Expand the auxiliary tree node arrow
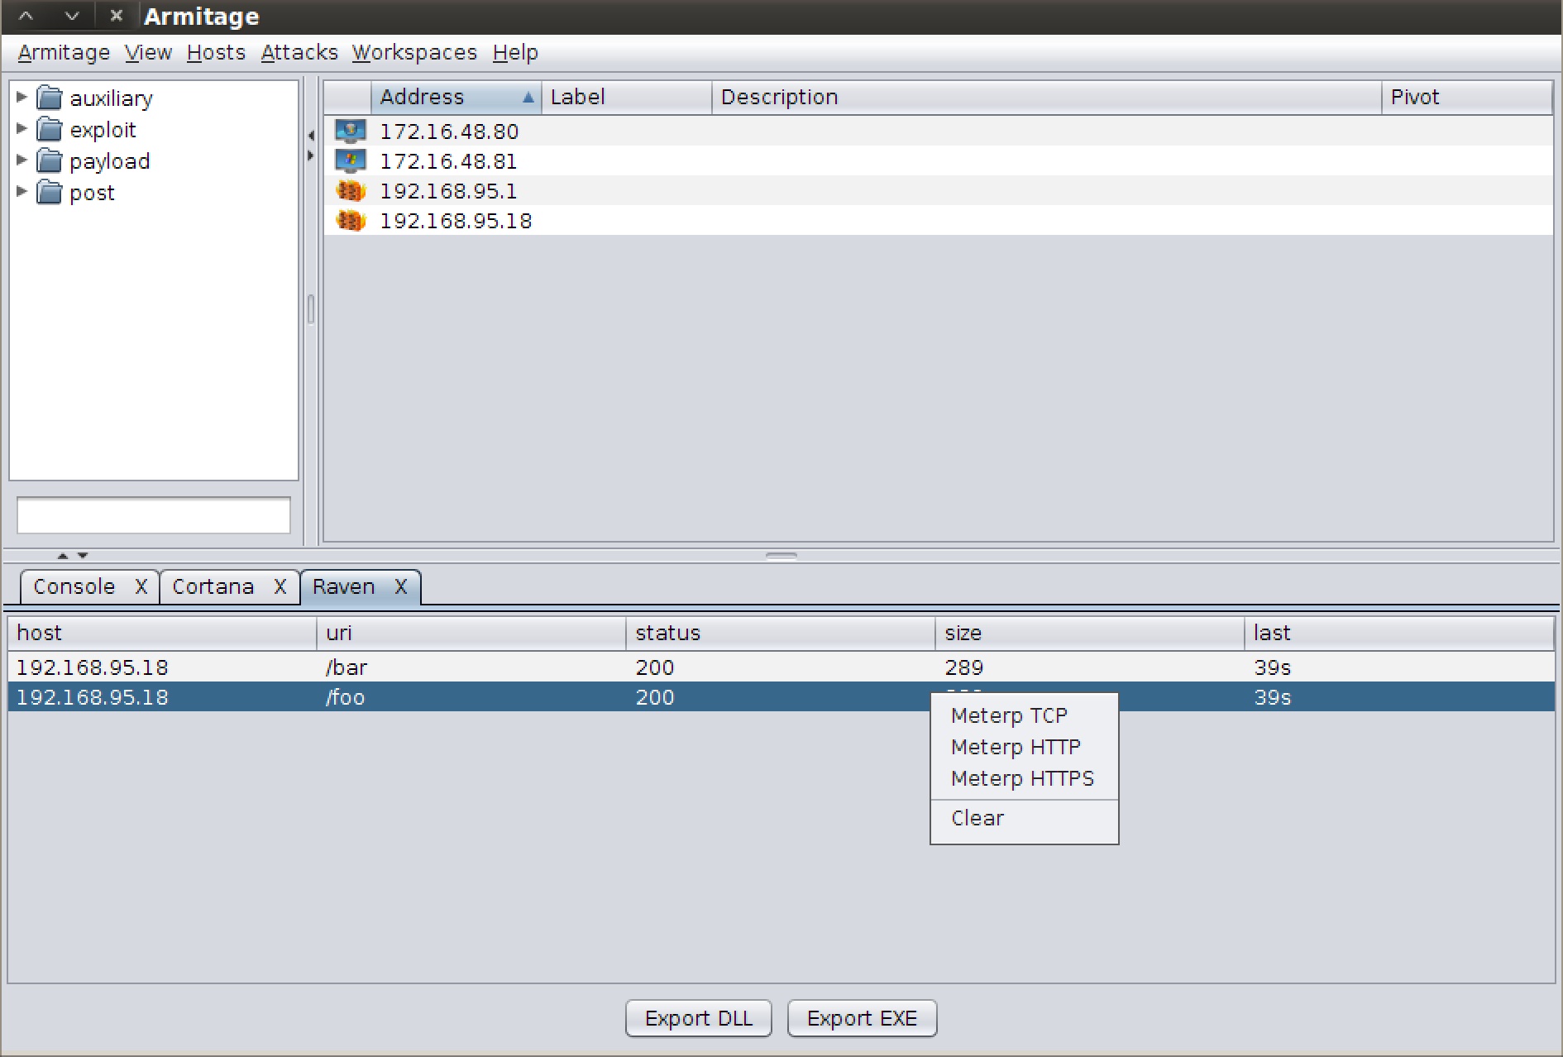 coord(22,98)
